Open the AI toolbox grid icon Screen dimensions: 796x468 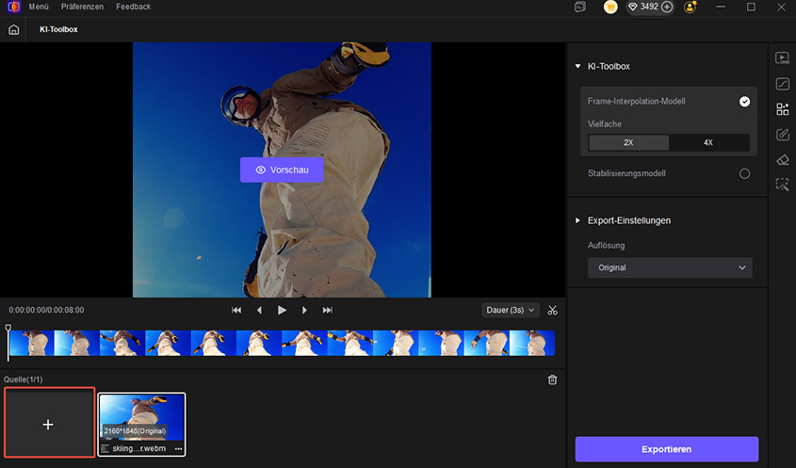point(782,109)
